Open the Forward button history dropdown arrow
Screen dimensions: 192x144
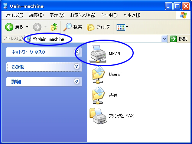(45, 27)
